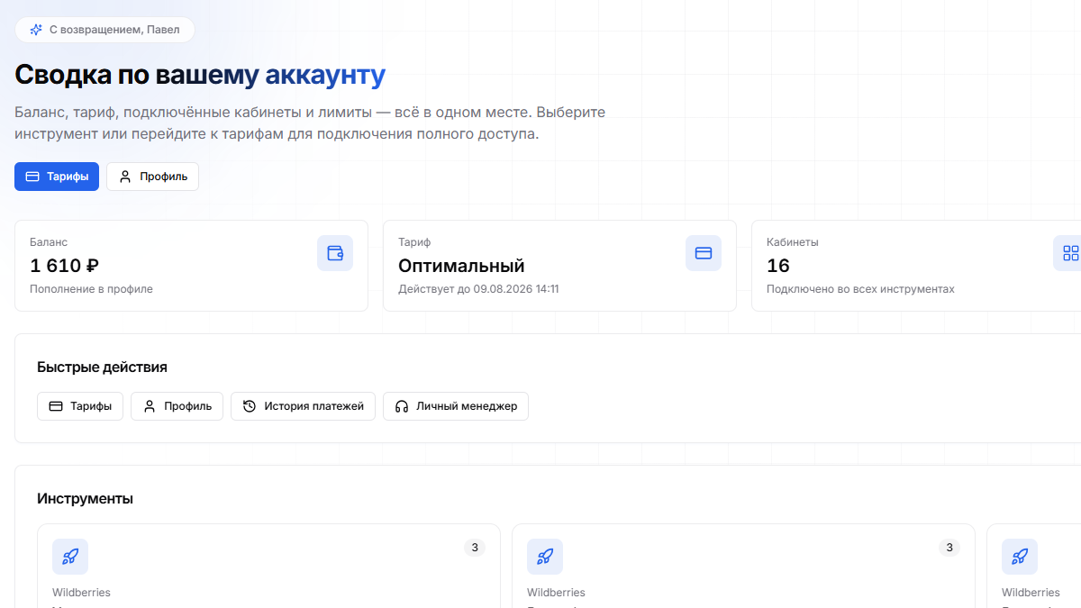
Task: Click text Подключено во всех инструментах
Action: coord(860,289)
